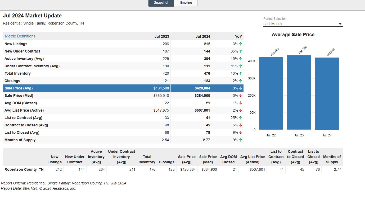Select the Total Inventory metric row
Image resolution: width=365 pixels, height=200 pixels.
pyautogui.click(x=123, y=73)
